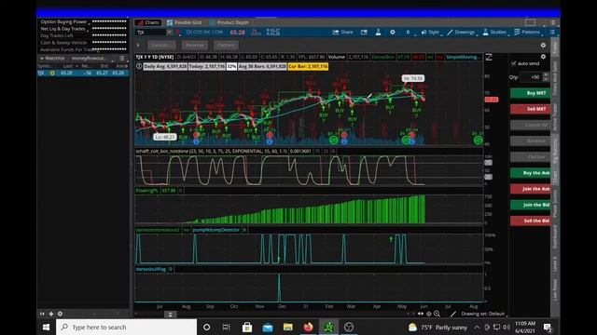Click the Sell the Bid button

tap(530, 221)
